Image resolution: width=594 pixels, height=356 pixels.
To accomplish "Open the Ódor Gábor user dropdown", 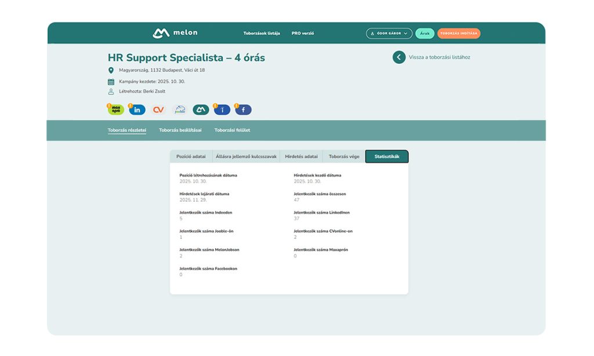I will tap(389, 34).
